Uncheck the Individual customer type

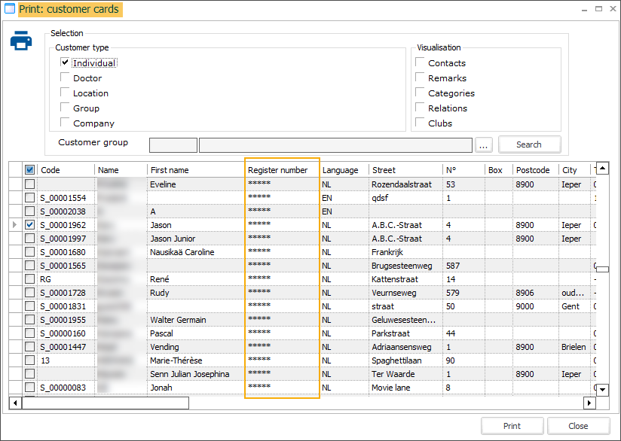pyautogui.click(x=66, y=63)
